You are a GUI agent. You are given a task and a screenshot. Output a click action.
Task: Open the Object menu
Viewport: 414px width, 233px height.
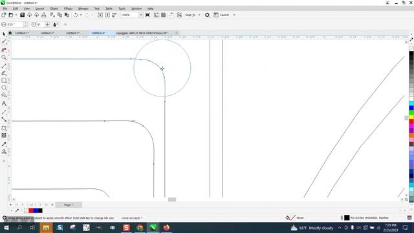(54, 8)
